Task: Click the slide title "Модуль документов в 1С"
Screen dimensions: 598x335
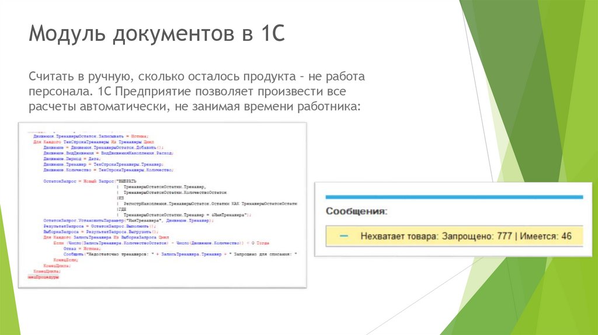Action: click(157, 33)
